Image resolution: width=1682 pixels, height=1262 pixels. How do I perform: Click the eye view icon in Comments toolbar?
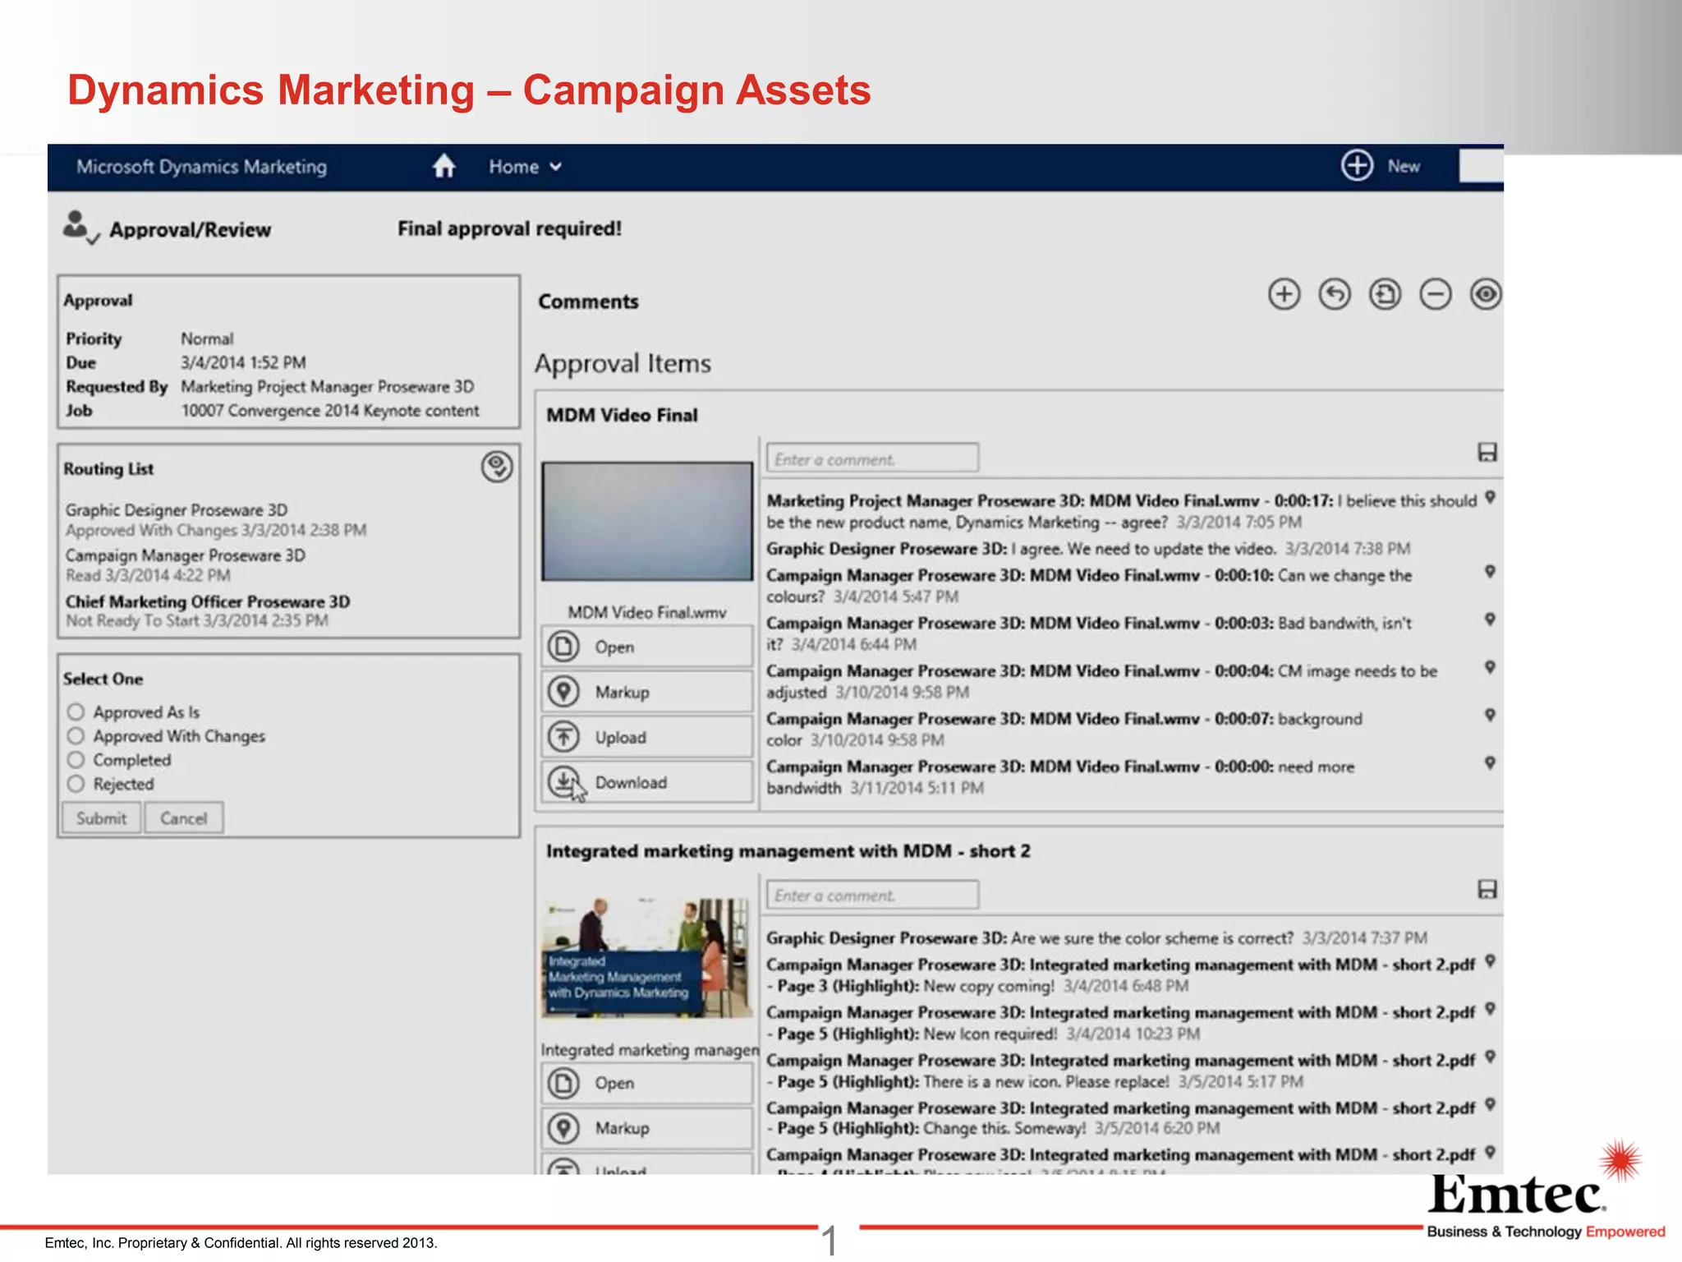click(x=1486, y=294)
